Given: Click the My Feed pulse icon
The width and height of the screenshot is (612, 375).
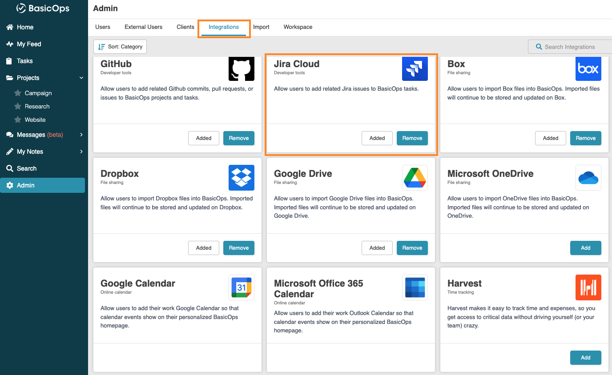Looking at the screenshot, I should coord(9,44).
